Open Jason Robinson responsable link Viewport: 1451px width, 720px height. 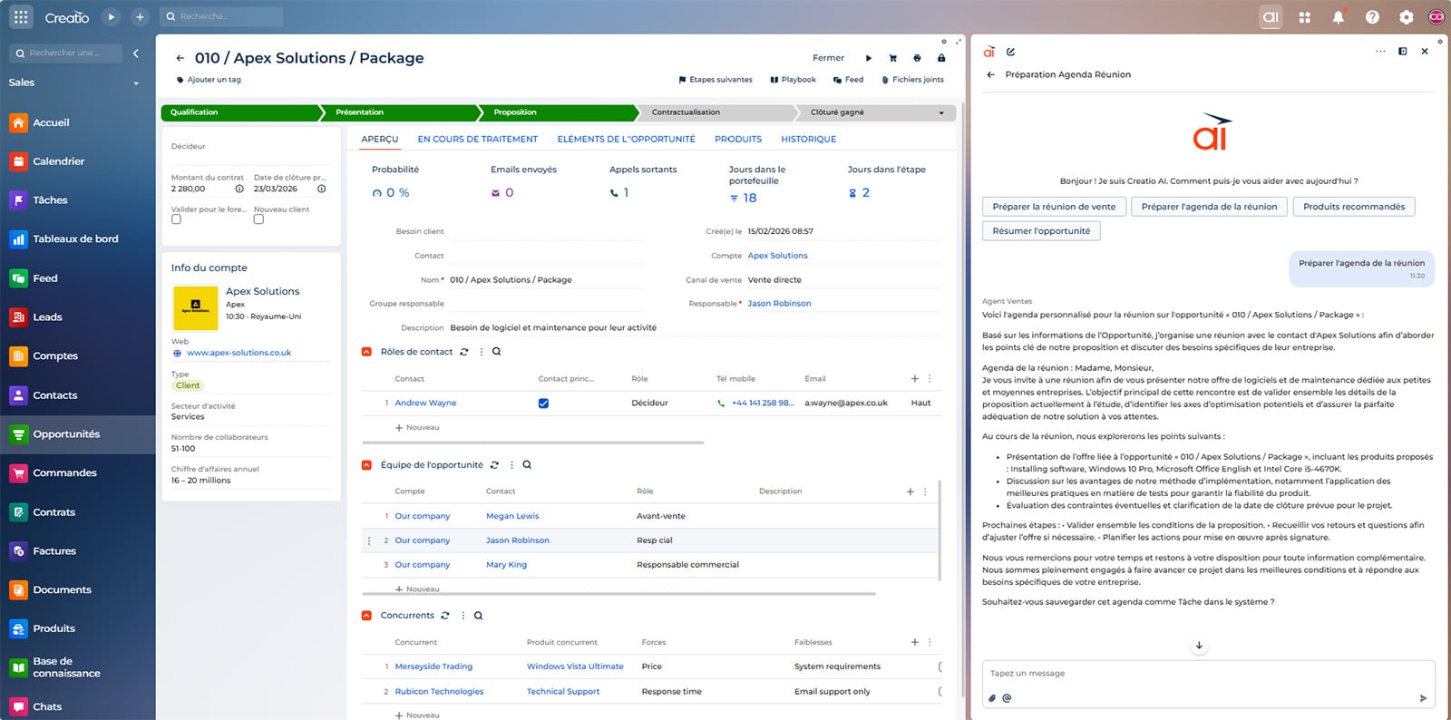pyautogui.click(x=779, y=304)
